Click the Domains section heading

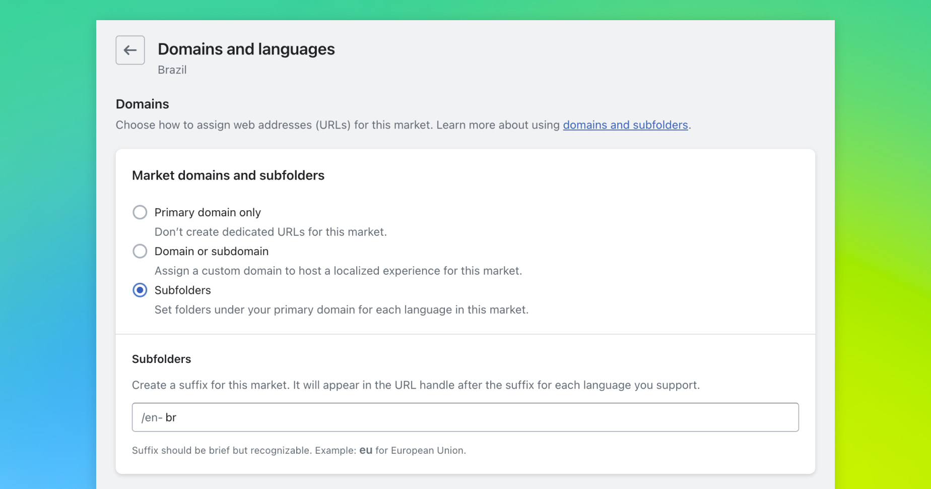click(x=142, y=104)
